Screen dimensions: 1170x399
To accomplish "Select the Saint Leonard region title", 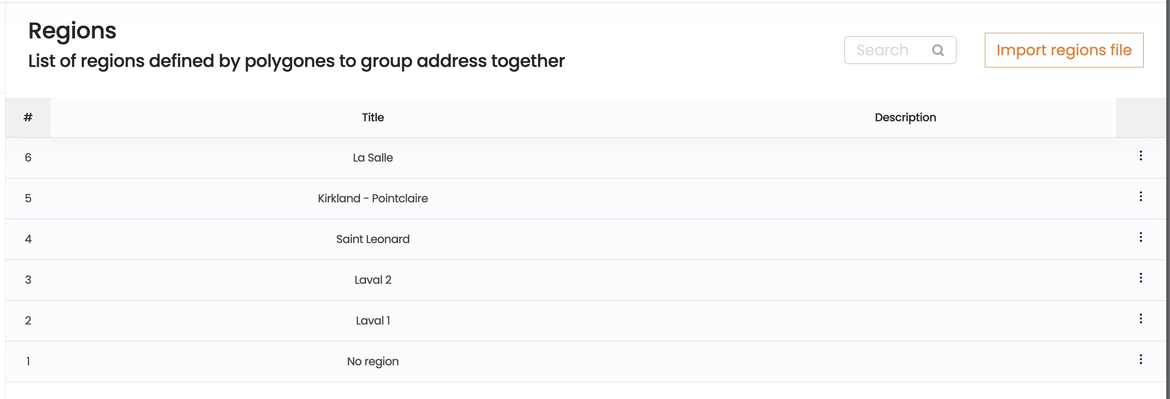I will (x=373, y=239).
